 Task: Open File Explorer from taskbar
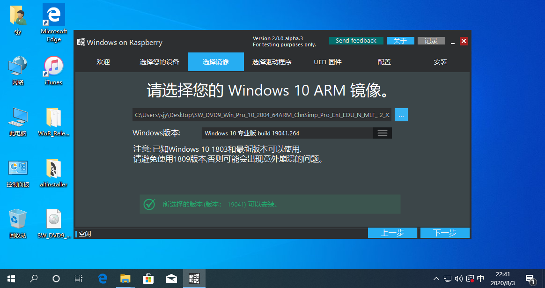tap(125, 279)
